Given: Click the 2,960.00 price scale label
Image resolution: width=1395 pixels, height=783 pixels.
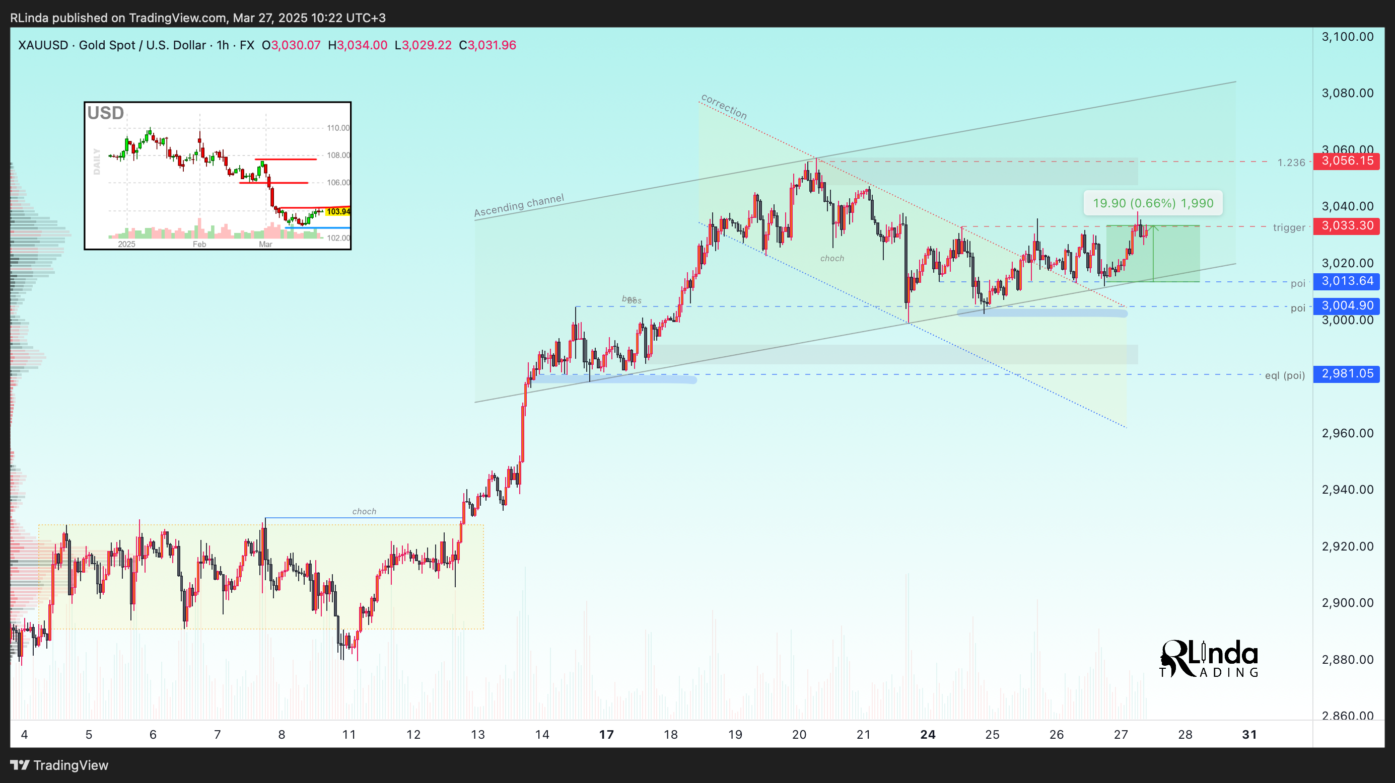Looking at the screenshot, I should coord(1347,433).
